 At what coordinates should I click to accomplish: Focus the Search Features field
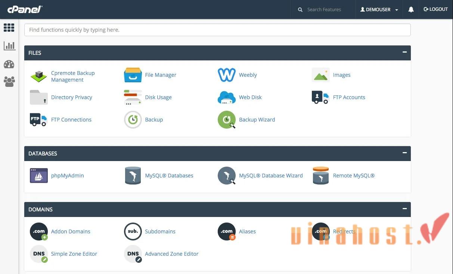324,10
